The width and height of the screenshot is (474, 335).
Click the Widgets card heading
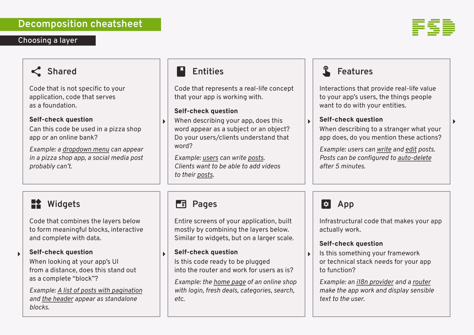(x=64, y=204)
